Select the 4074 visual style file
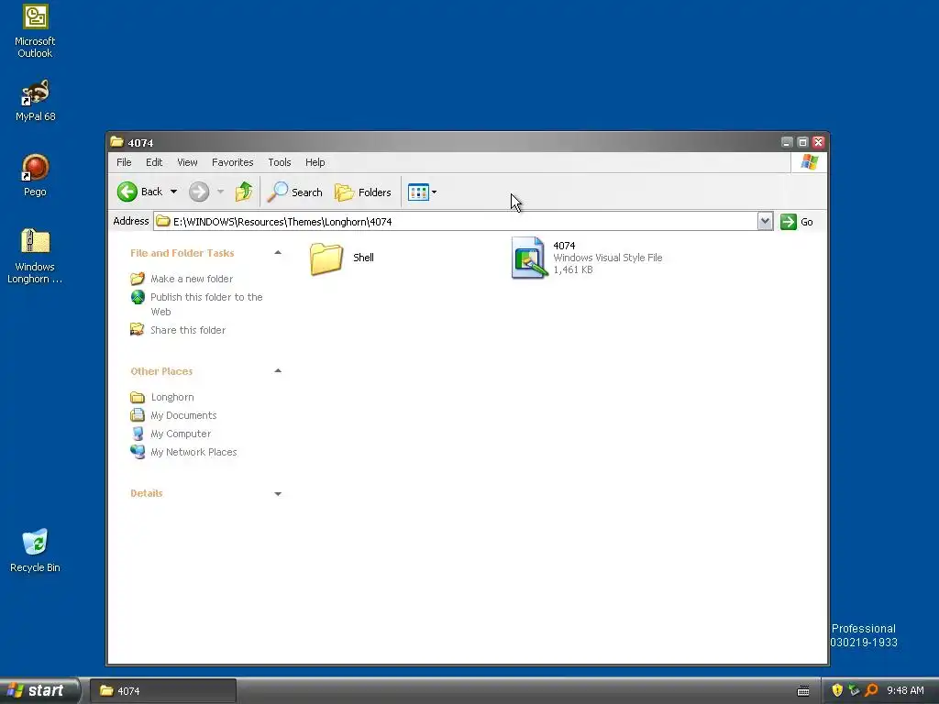939x704 pixels. pyautogui.click(x=587, y=258)
